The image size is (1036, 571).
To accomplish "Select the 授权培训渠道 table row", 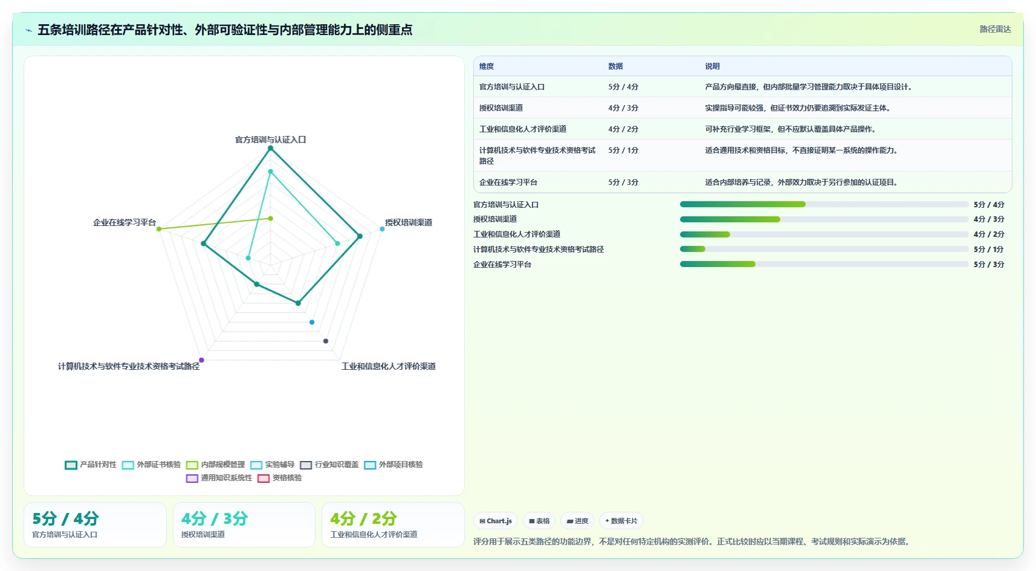I will 742,108.
